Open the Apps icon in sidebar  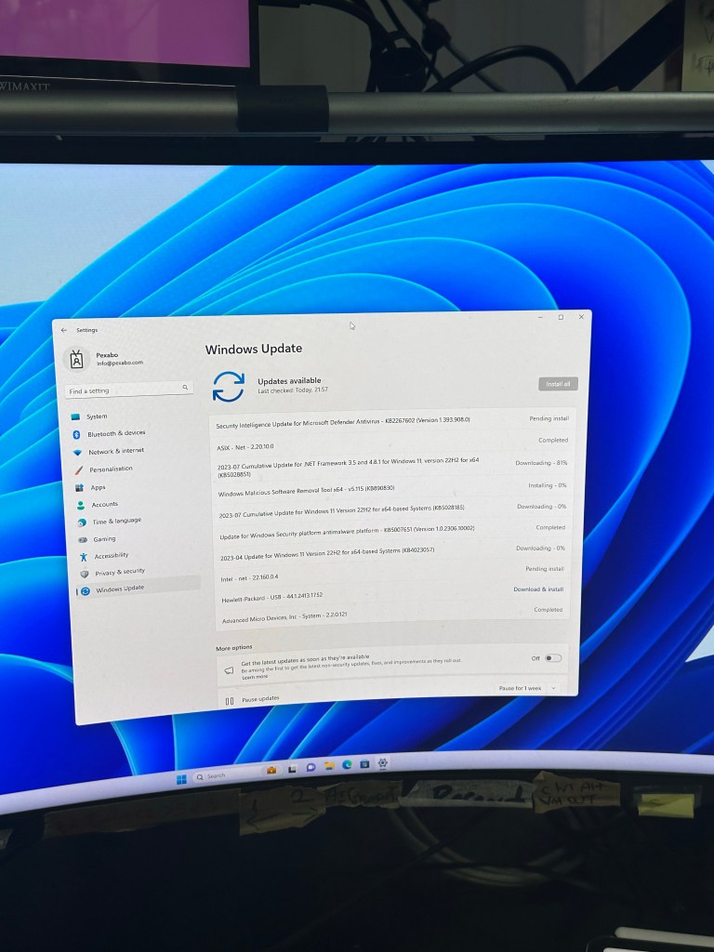80,487
